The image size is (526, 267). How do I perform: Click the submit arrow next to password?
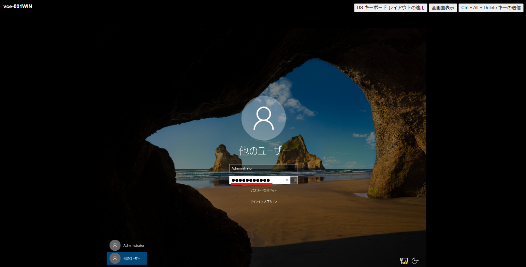point(294,180)
